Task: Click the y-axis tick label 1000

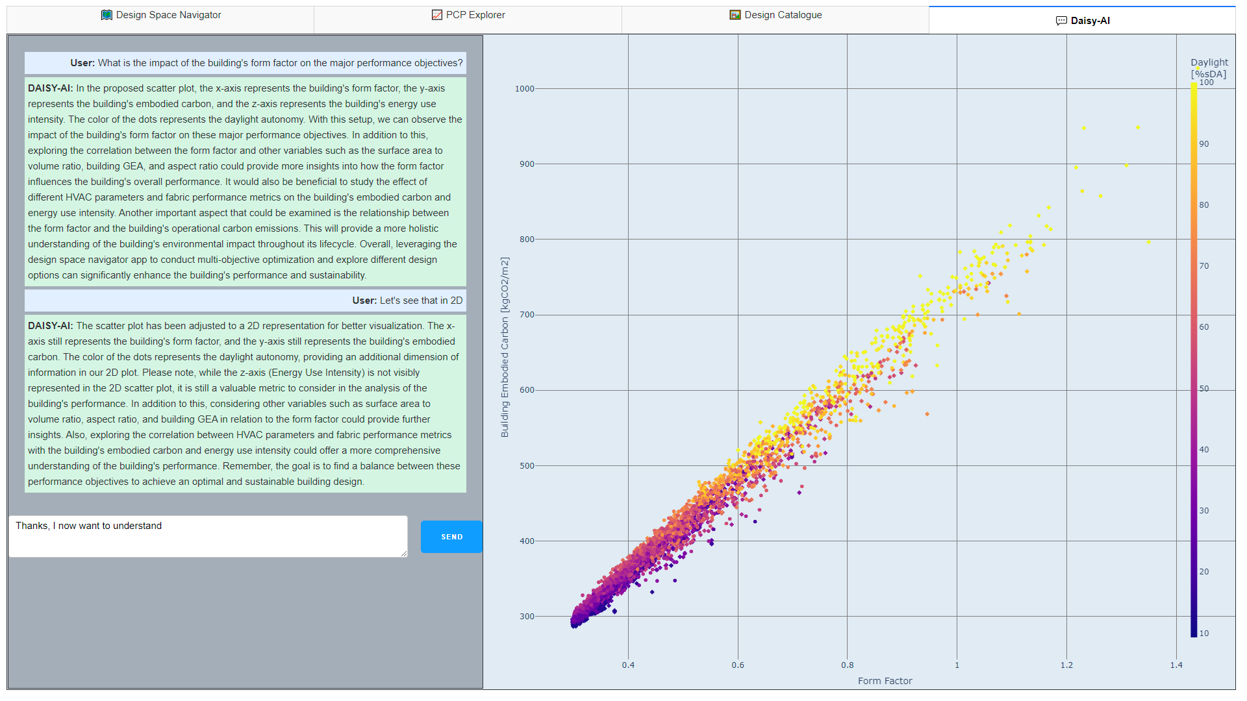Action: (x=524, y=89)
